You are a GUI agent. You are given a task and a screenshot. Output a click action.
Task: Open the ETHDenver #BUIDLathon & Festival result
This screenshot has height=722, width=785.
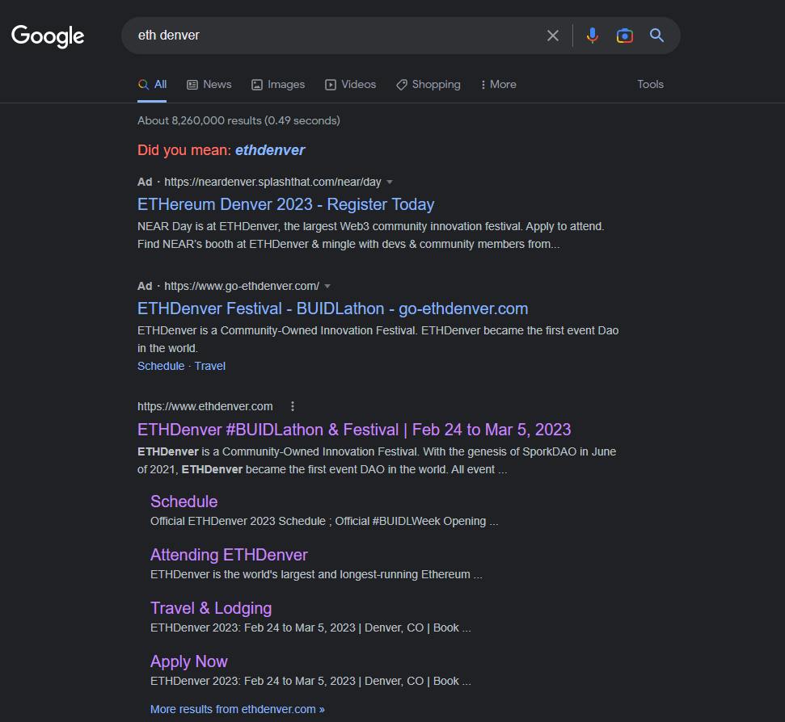click(x=354, y=430)
